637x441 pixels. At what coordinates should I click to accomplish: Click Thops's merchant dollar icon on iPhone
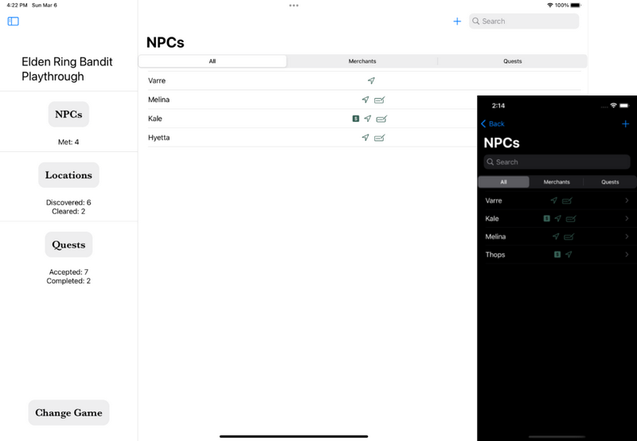(x=557, y=254)
